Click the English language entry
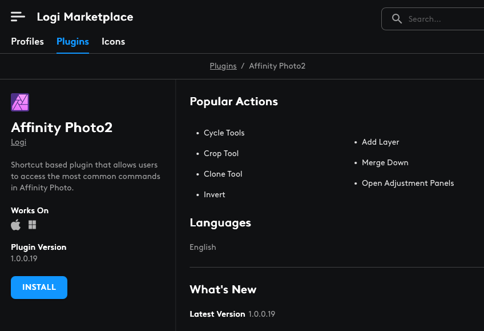 203,247
